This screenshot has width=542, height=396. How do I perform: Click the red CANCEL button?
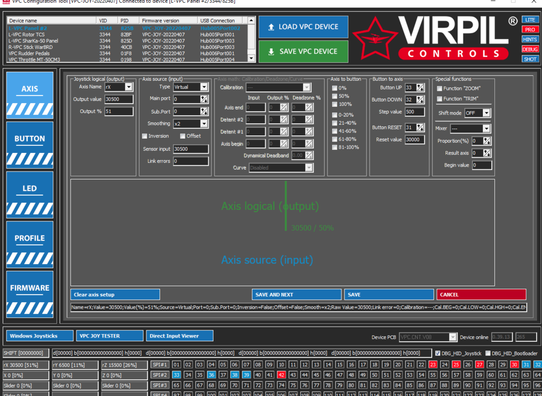pos(481,295)
